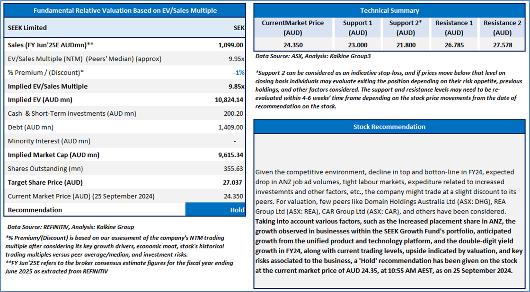Click the 'Stock Recommendation' header bar
530x292 pixels.
(389, 127)
